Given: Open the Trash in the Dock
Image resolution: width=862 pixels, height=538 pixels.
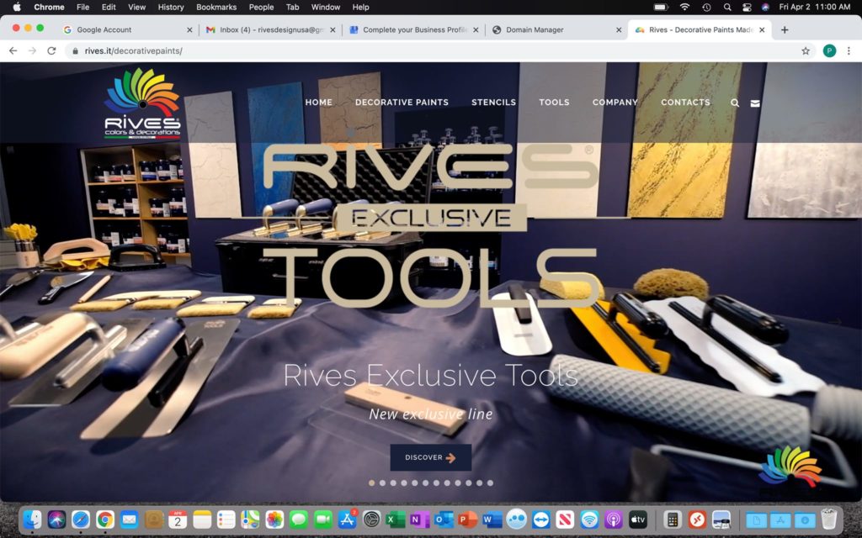Looking at the screenshot, I should click(828, 519).
